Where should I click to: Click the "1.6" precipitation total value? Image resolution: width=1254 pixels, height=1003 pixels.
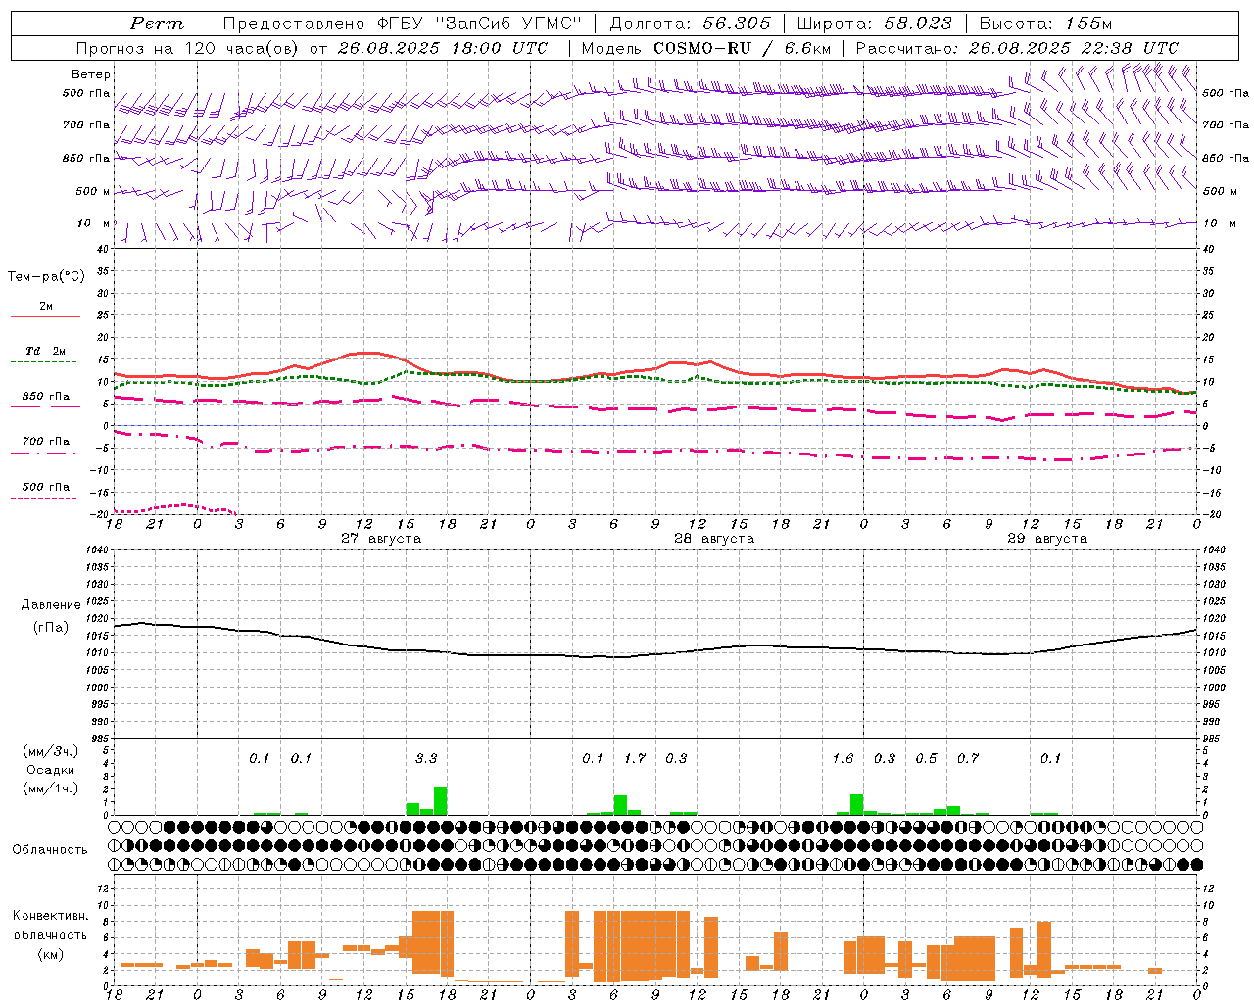point(843,758)
